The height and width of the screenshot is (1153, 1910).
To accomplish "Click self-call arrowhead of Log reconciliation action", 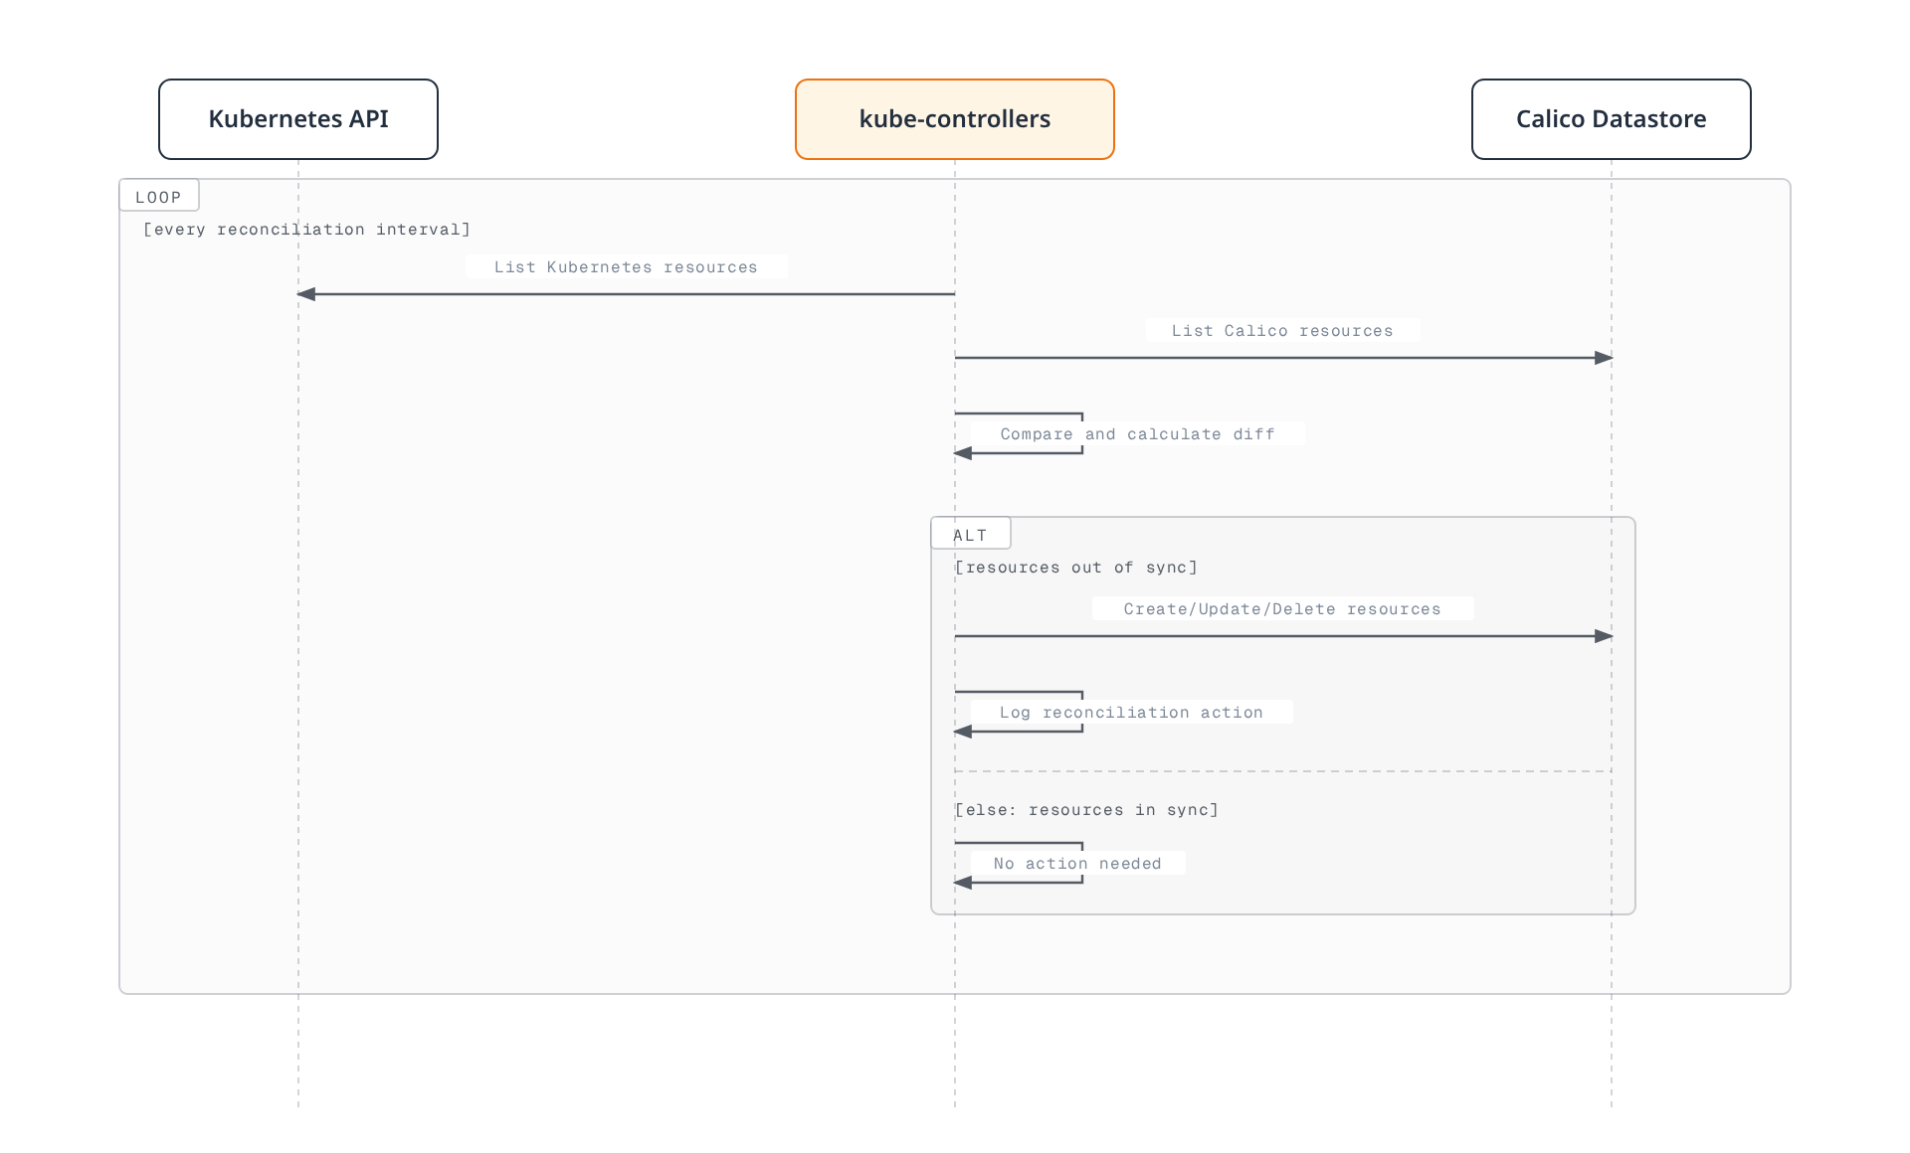I will [963, 732].
